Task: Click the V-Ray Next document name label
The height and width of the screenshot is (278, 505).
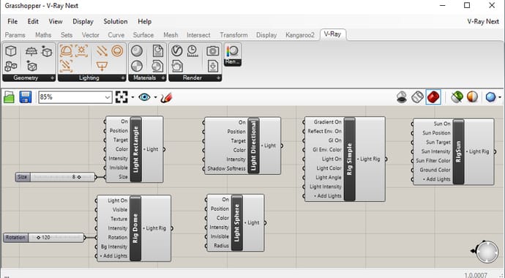Action: (x=483, y=21)
